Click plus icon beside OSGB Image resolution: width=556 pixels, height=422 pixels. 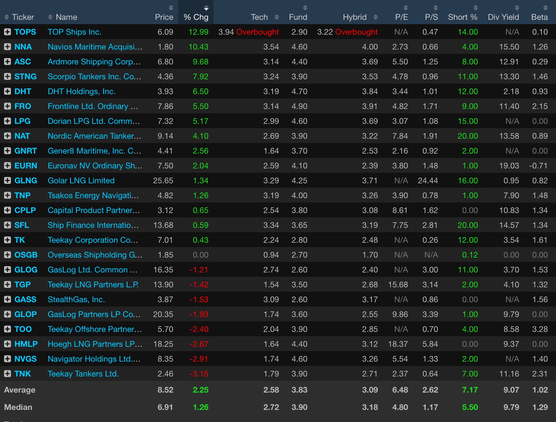pyautogui.click(x=7, y=255)
